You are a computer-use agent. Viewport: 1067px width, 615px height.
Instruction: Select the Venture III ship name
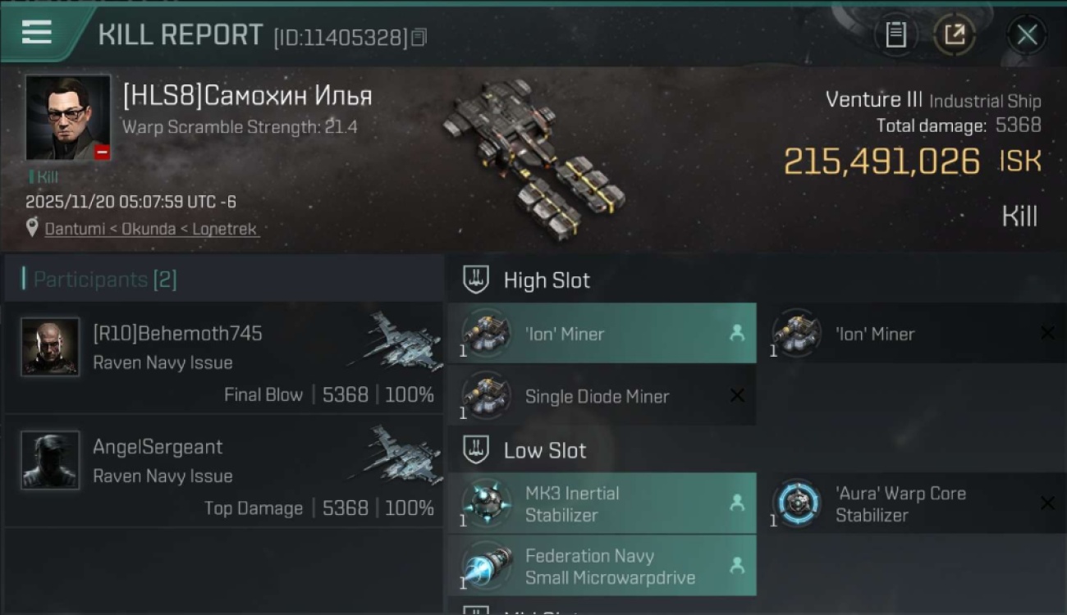click(x=874, y=100)
